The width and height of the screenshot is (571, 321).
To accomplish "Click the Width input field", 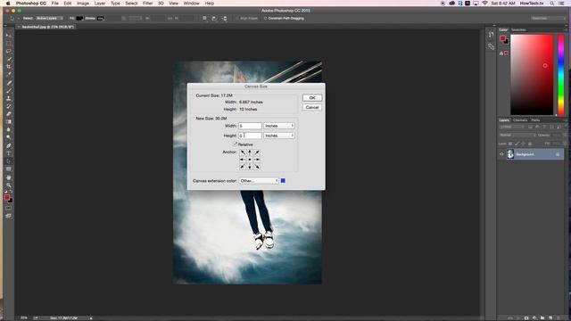I will tap(250, 126).
